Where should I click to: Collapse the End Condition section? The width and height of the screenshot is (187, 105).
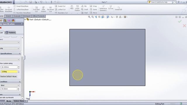(x=20, y=82)
